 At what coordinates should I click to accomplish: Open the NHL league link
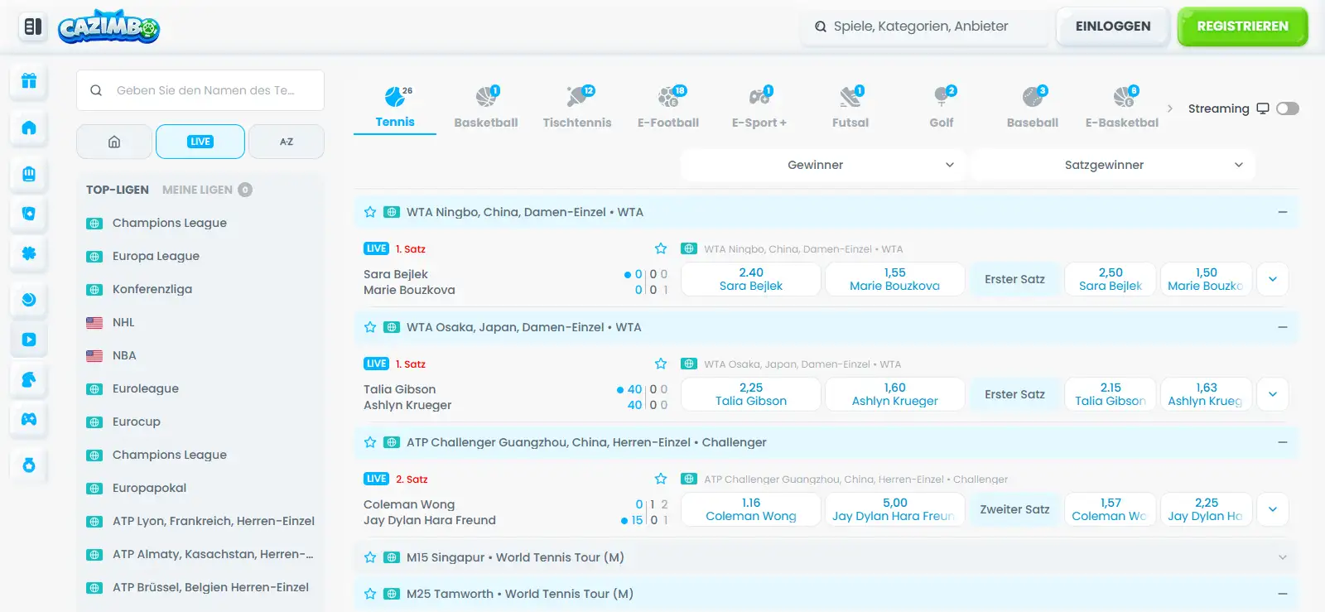pos(123,322)
